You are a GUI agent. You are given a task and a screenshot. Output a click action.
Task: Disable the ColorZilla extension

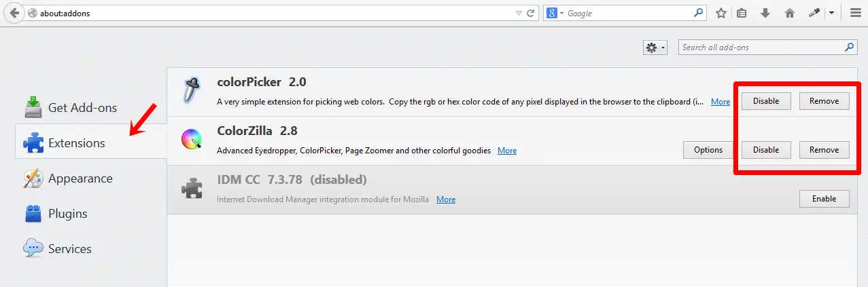(766, 150)
